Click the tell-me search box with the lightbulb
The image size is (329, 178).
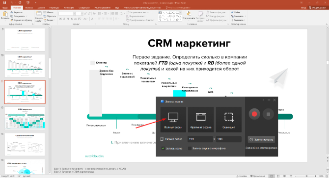178,7
